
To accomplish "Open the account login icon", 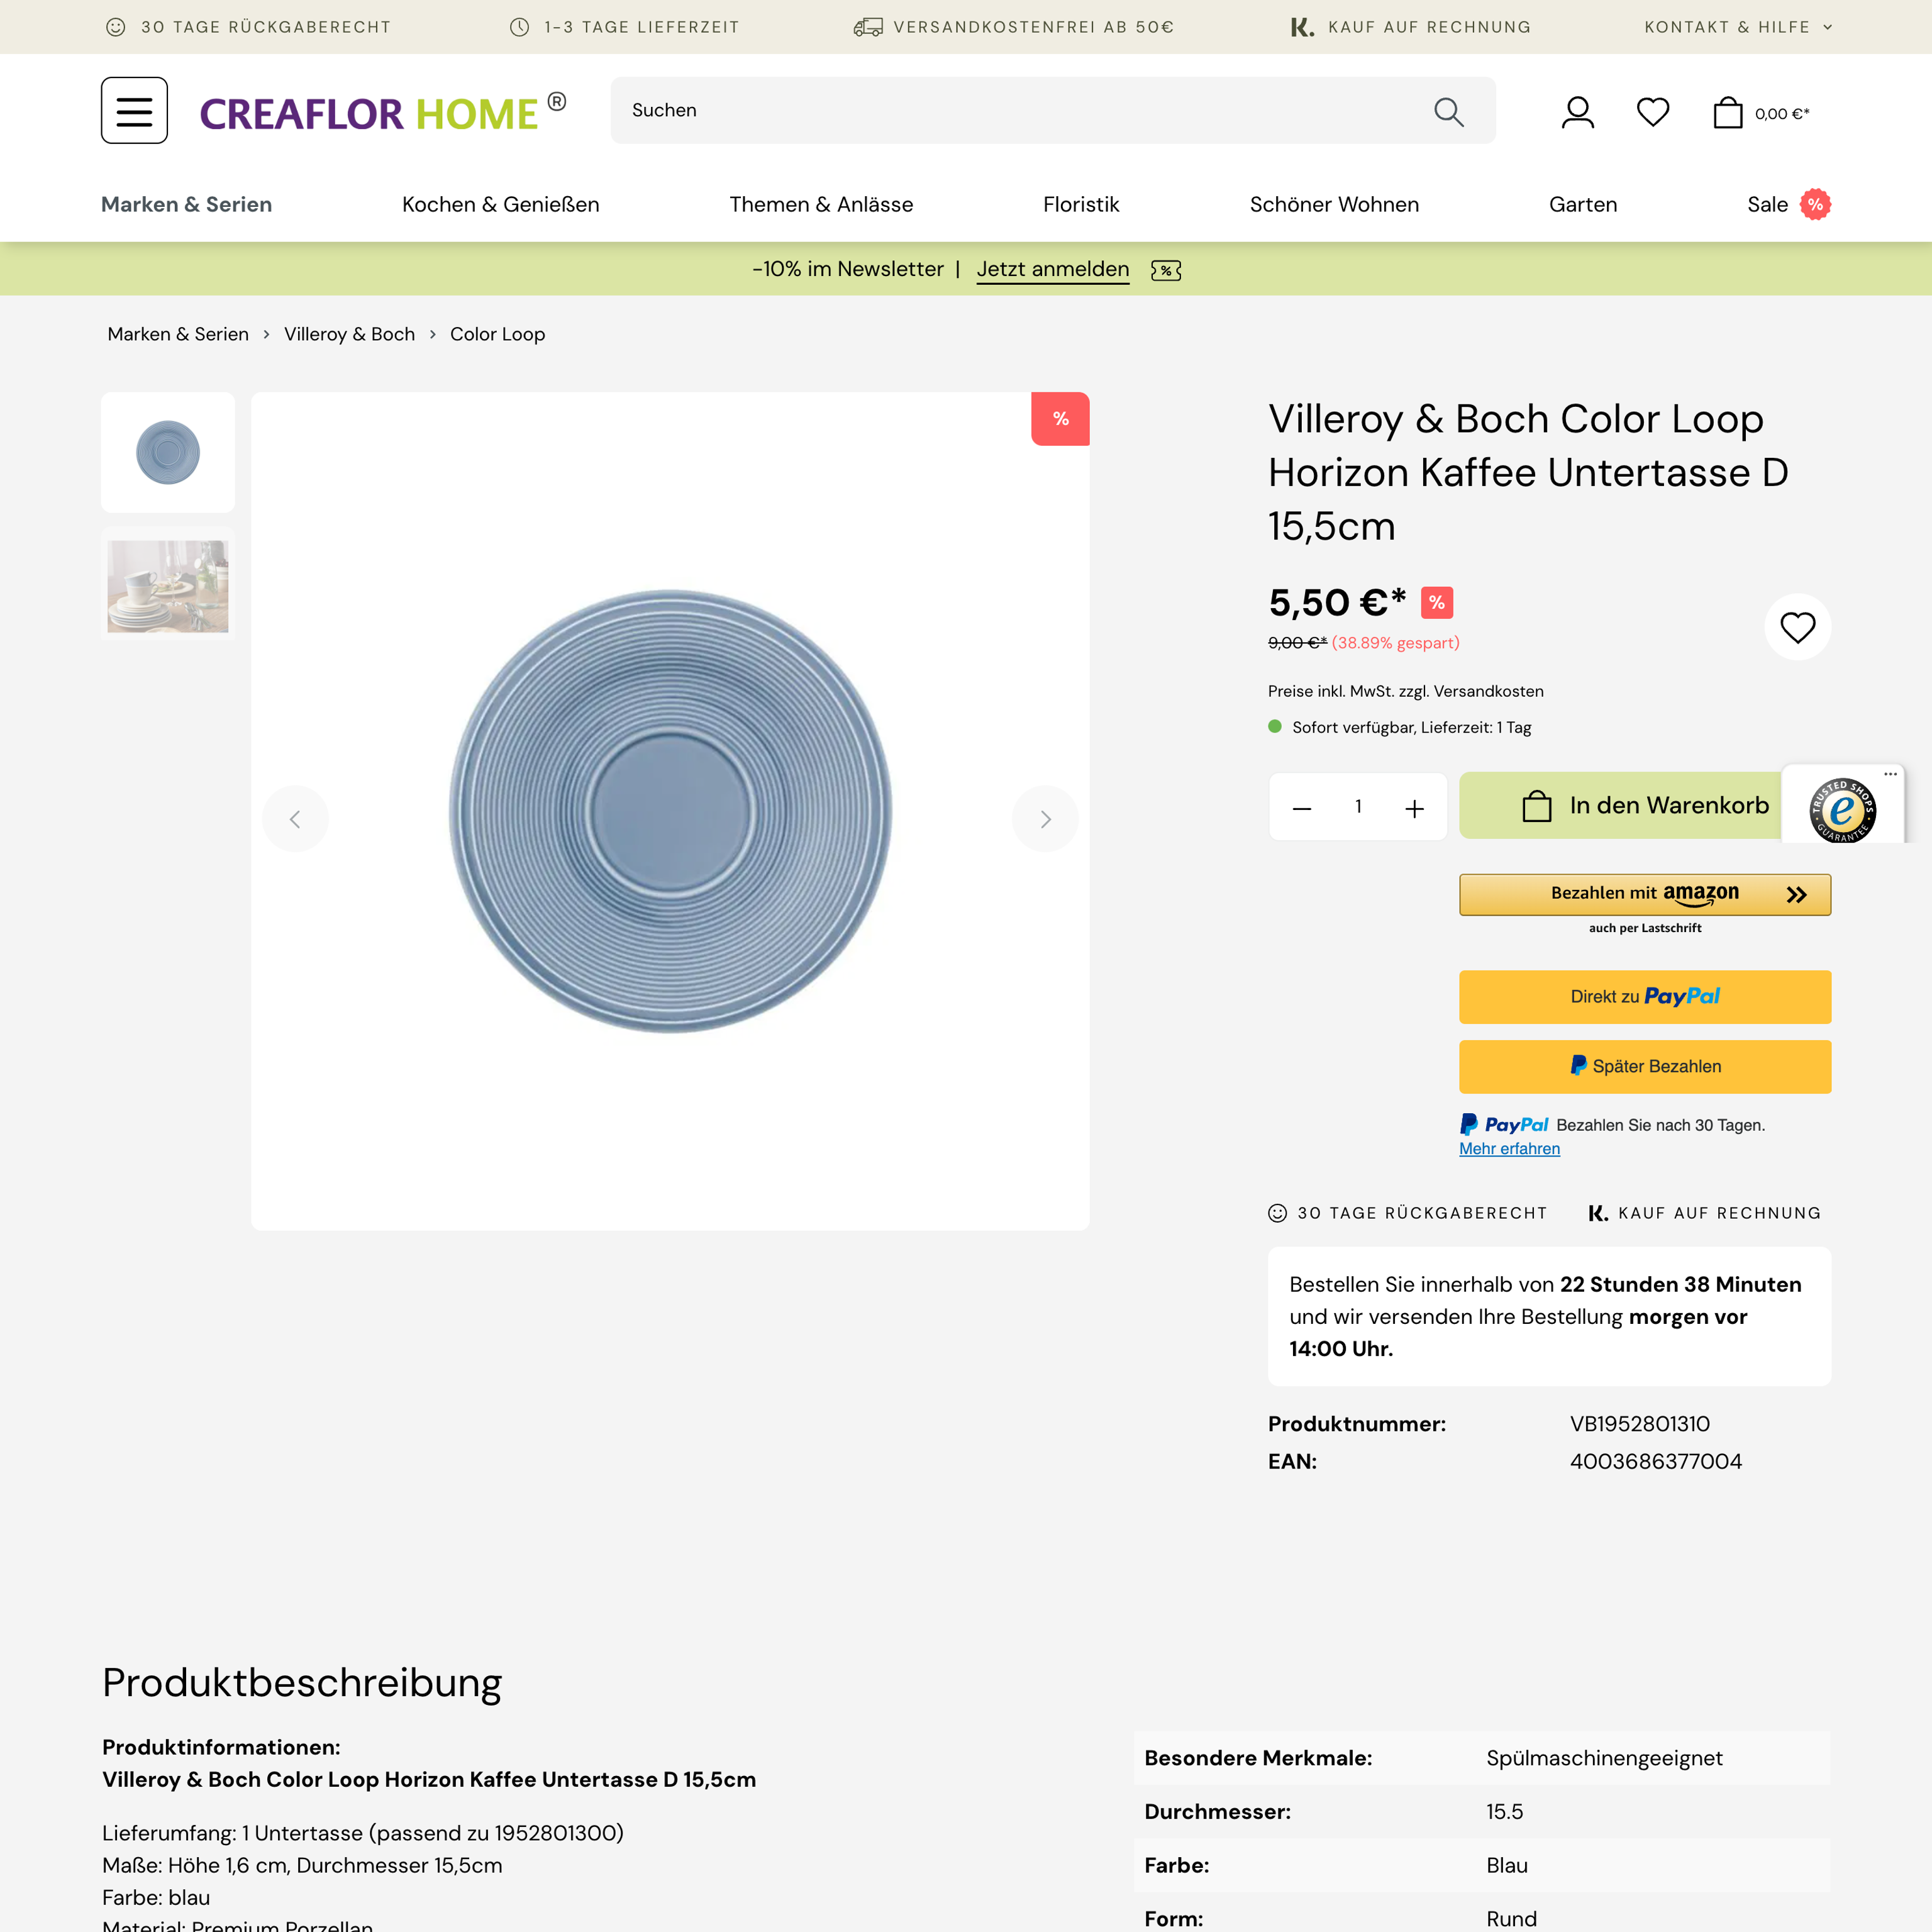I will [1577, 111].
